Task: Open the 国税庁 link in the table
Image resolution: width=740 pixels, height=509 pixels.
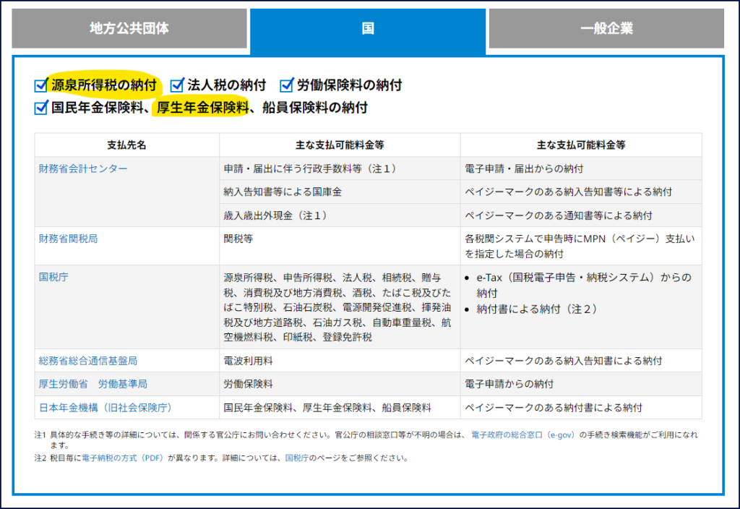Action: [x=53, y=277]
